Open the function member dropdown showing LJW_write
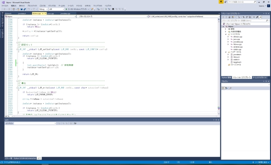Viewport: 271px width, 165px height. click(x=184, y=16)
